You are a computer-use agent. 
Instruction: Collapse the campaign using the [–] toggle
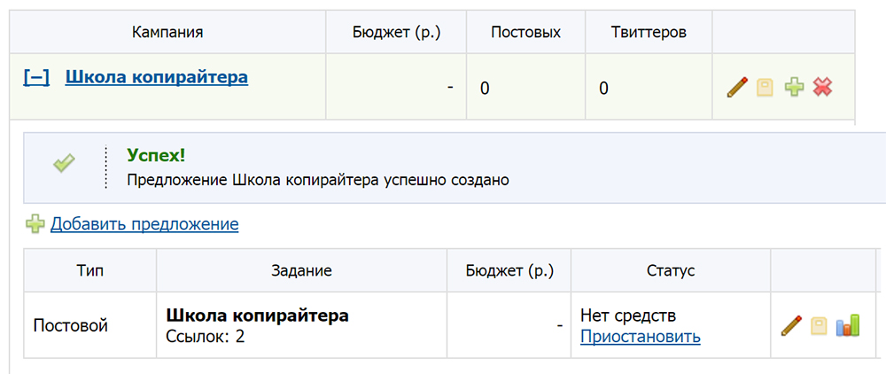36,77
